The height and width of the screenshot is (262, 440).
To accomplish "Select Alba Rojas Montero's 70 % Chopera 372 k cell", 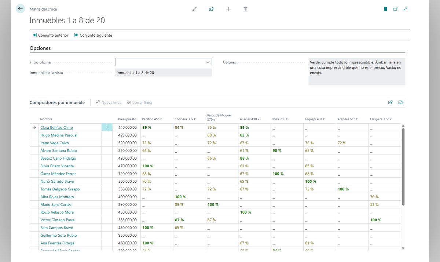I will pos(385,197).
